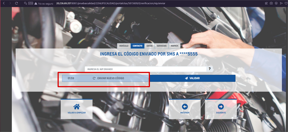This screenshot has height=132, width=288.
Task: Click the magnifier search icon in address bar
Action: coord(26,3)
